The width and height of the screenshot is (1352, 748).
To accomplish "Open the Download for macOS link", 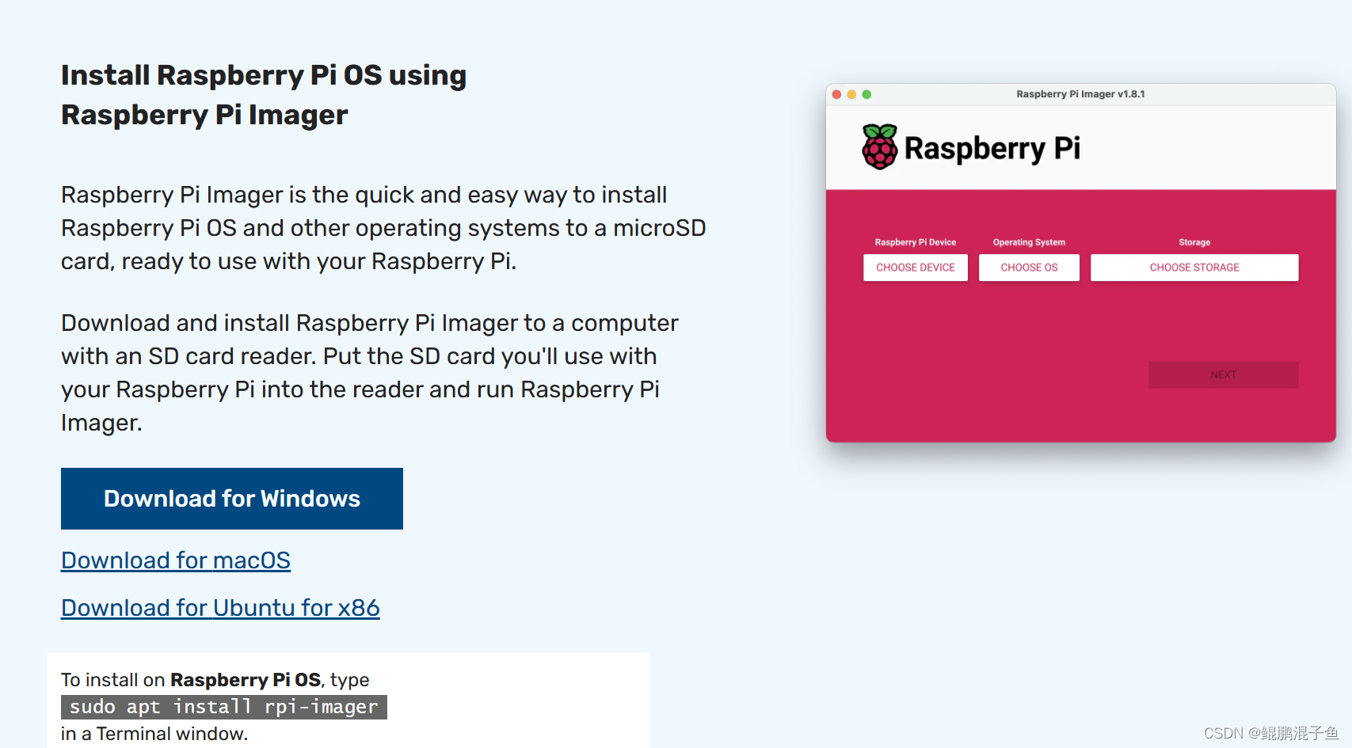I will coord(176,560).
